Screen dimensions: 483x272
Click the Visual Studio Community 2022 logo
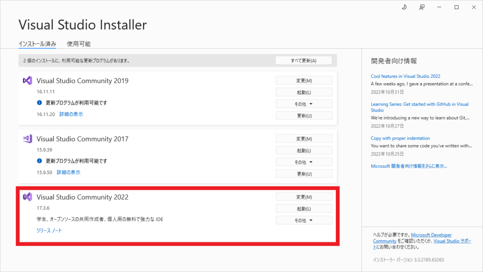(x=27, y=197)
